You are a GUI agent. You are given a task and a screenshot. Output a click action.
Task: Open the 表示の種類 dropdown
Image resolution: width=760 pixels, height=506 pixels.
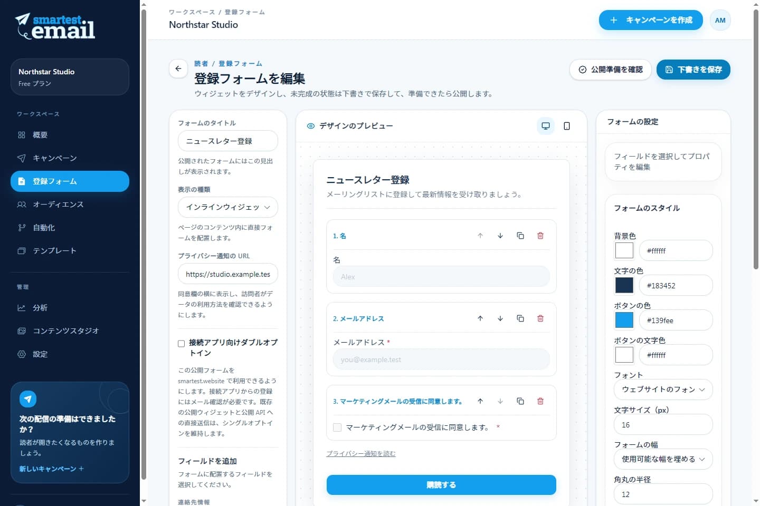(228, 207)
